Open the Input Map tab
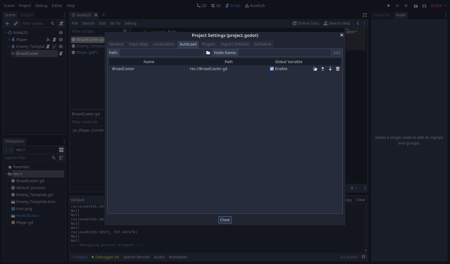Viewport: 450px width, 264px height. pyautogui.click(x=138, y=44)
